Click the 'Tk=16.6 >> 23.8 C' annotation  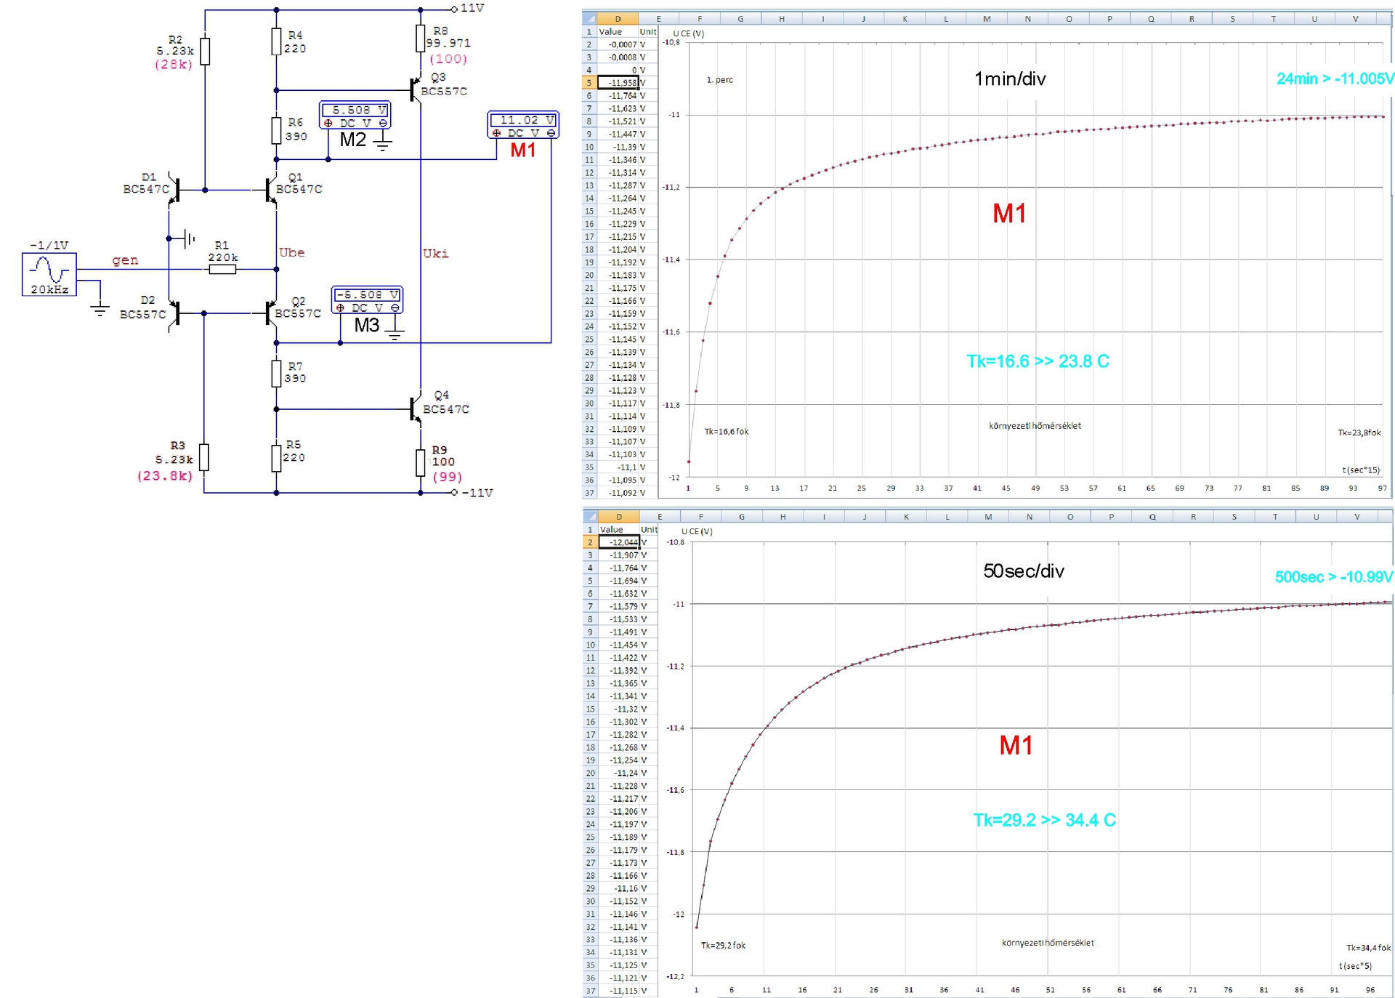[x=1038, y=361]
